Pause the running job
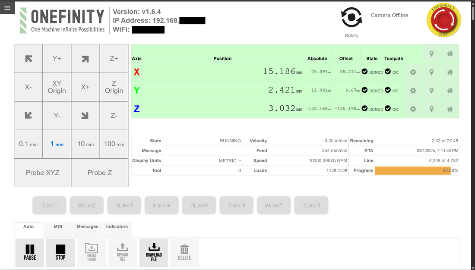Viewport: 475px width, 270px height. tap(29, 252)
